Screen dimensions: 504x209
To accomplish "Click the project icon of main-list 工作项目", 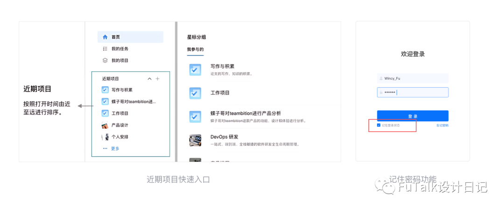I will click(x=195, y=93).
